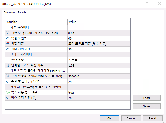Click the ½ icon beside 단계별 그리드 확장 배수
Screen dimensions: 166x123
8,65
